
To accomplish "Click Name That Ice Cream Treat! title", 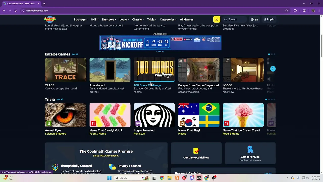I will 241,130.
